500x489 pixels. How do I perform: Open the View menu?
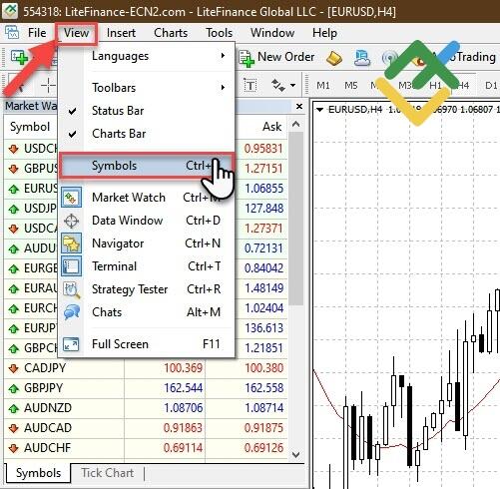(77, 33)
